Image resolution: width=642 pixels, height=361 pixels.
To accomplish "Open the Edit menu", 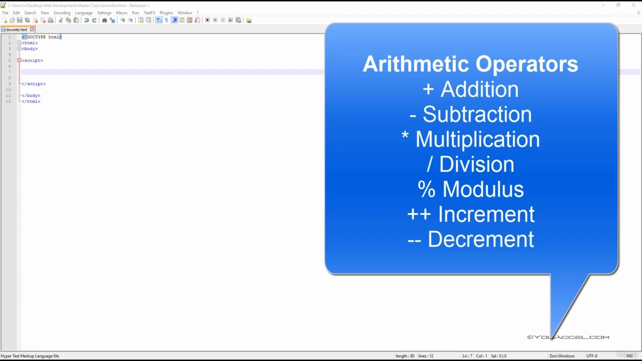I will 17,13.
